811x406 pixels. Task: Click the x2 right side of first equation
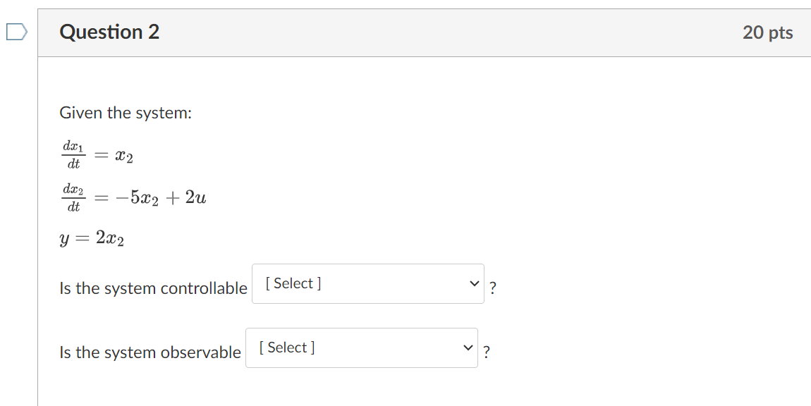coord(124,156)
